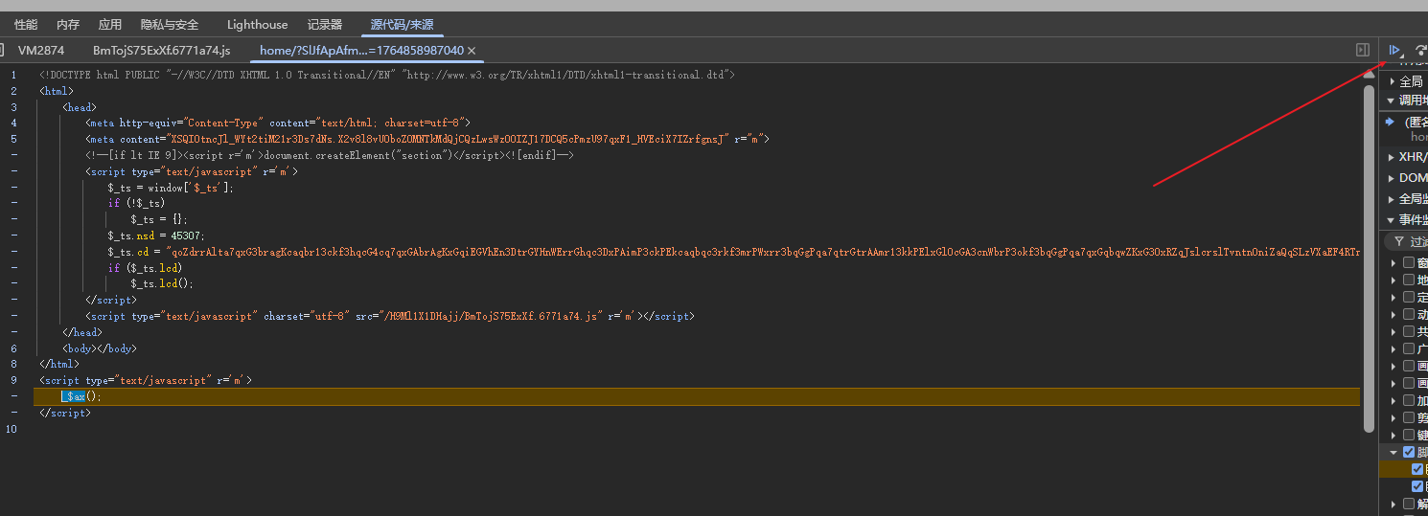Set breakpoint on line number 1
Screen dimensions: 1428x516
click(13, 75)
